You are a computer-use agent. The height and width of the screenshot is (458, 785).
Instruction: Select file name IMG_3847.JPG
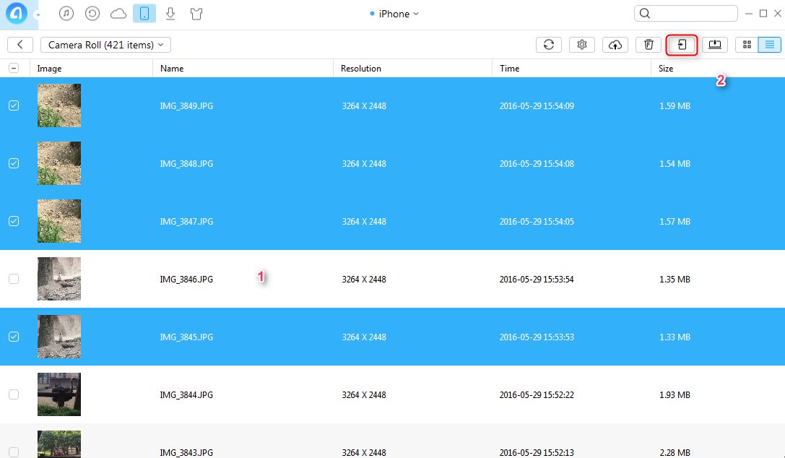coord(186,222)
